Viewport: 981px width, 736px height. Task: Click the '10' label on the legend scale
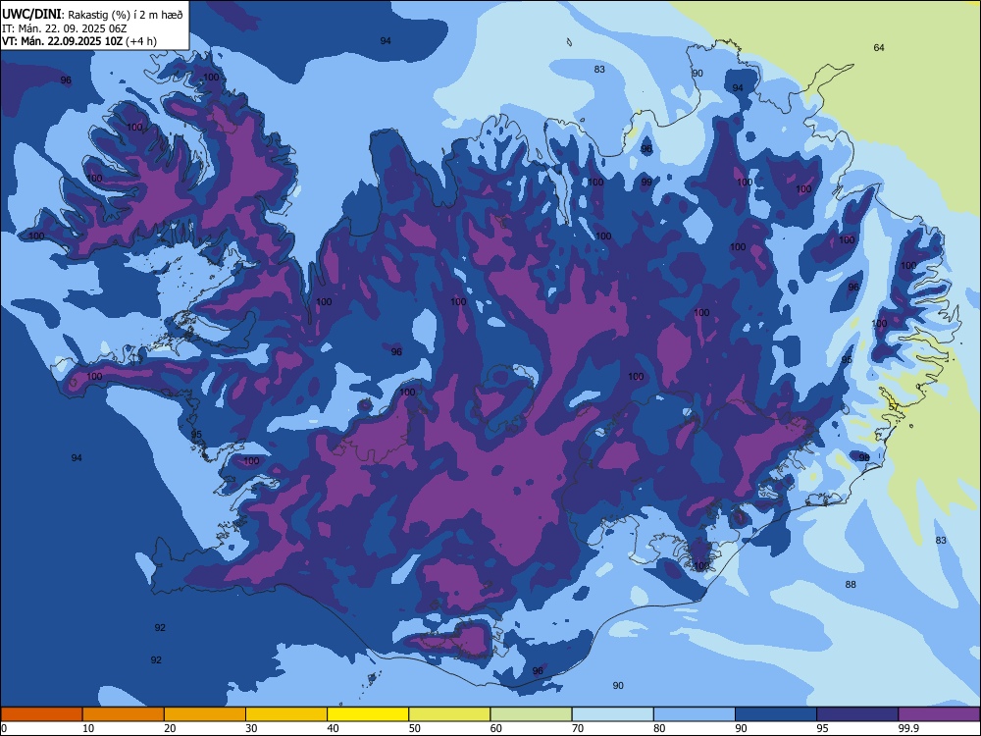[88, 728]
